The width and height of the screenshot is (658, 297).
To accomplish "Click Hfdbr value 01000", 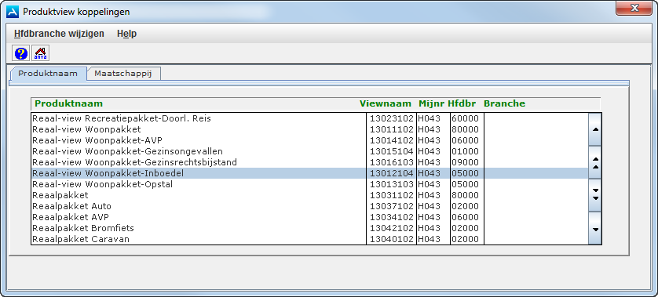I will [465, 151].
